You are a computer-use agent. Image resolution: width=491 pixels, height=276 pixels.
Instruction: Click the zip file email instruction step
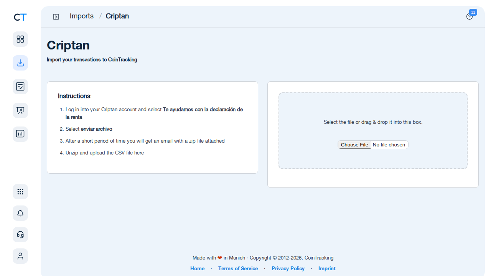[145, 141]
